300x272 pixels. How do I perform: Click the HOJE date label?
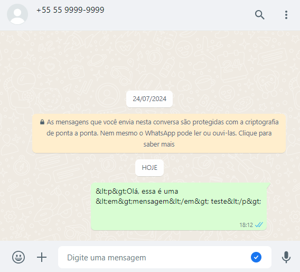[149, 168]
